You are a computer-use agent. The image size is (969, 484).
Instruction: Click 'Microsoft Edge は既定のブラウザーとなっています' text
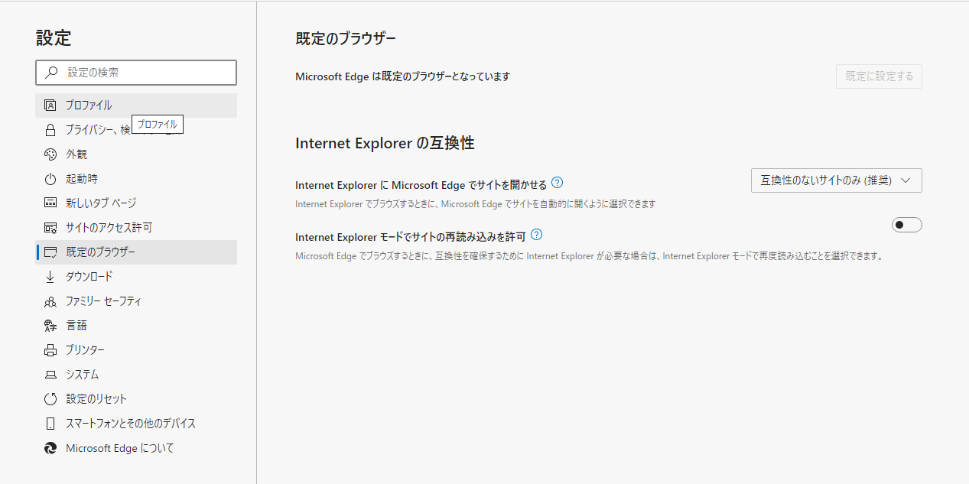[x=402, y=76]
